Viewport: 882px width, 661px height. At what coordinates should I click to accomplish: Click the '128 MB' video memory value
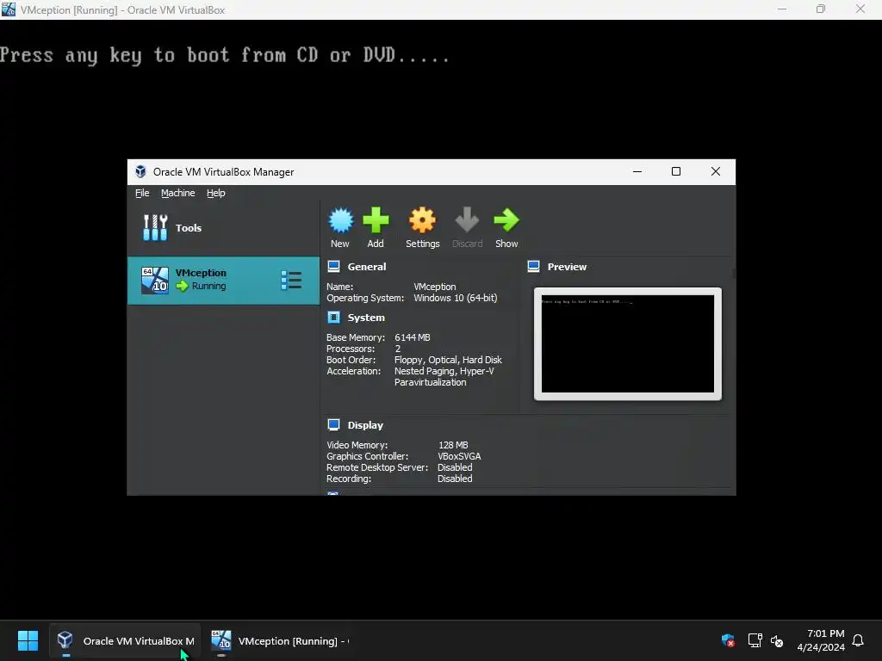point(453,445)
